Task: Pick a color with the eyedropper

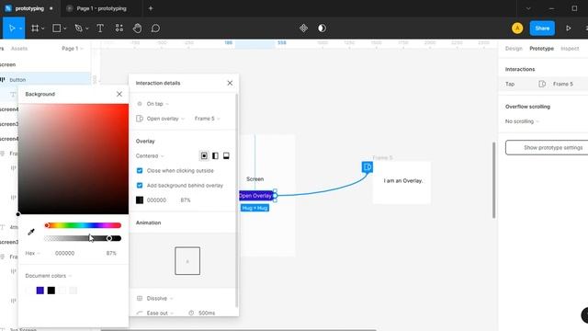Action: [31, 232]
